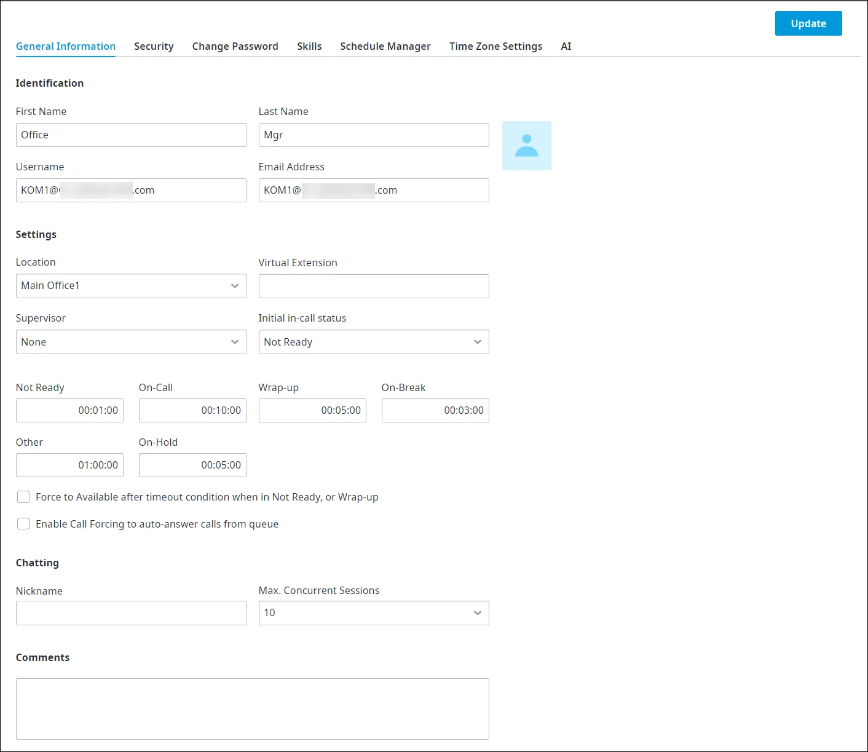
Task: Click the Username input field
Action: [131, 191]
